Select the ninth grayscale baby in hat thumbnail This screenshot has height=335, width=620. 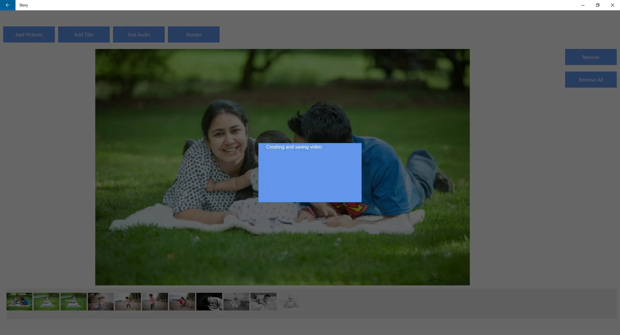(x=236, y=301)
